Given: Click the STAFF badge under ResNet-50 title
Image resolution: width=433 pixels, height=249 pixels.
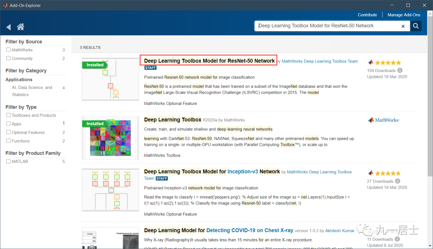Looking at the screenshot, I should coord(150,68).
